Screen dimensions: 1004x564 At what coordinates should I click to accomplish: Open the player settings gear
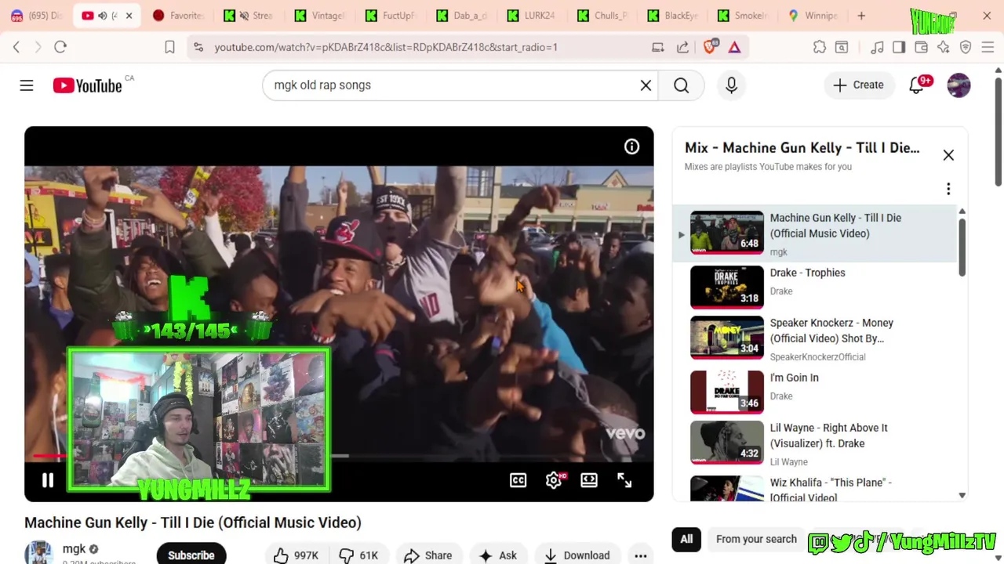(x=554, y=480)
